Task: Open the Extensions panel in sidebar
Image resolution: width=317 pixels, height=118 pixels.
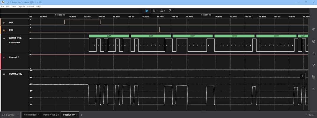Action: 313,77
